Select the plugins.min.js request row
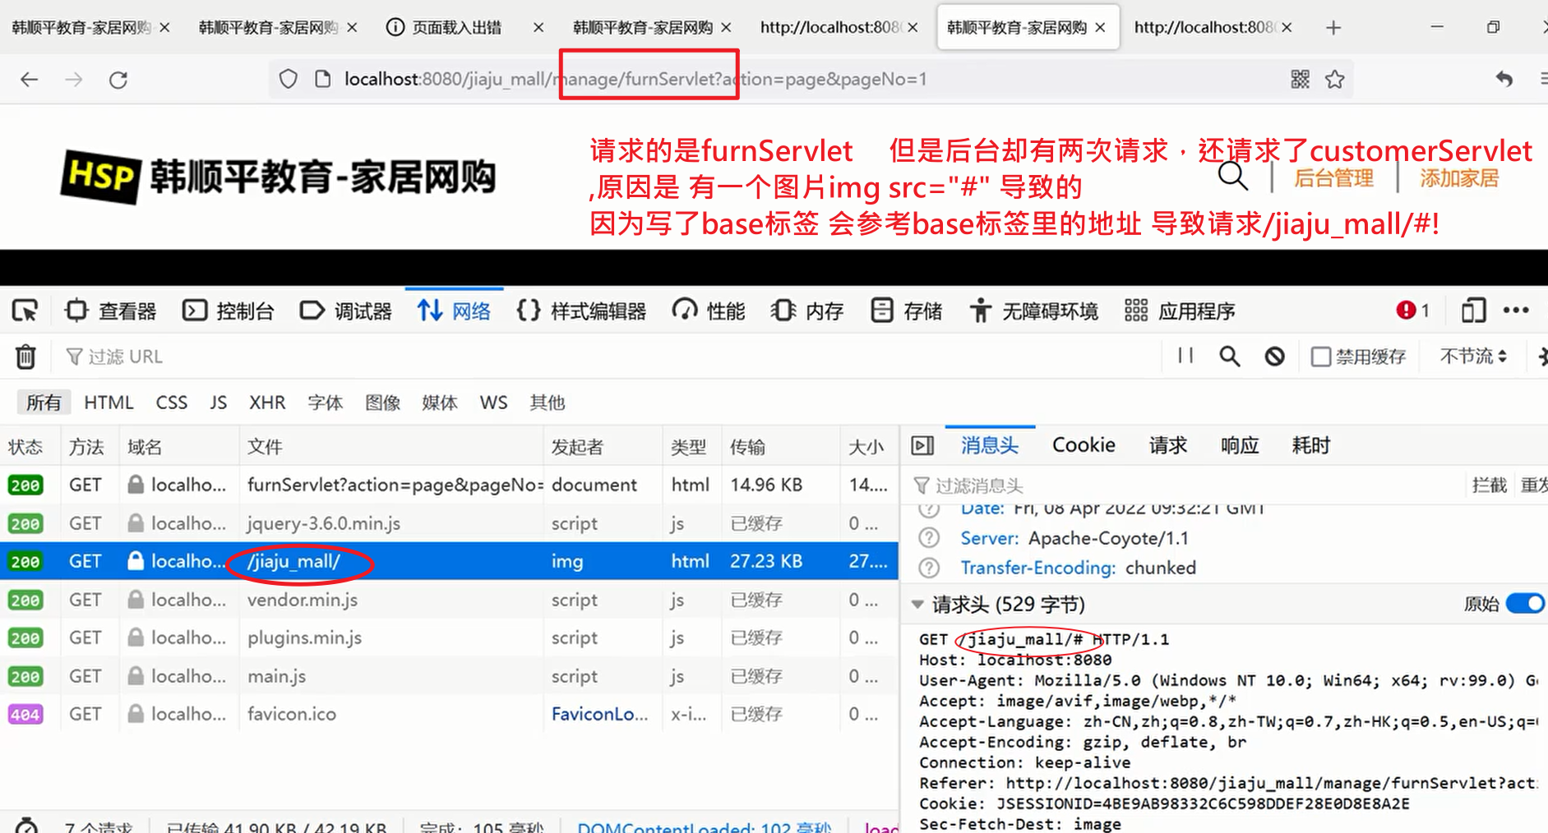This screenshot has width=1548, height=833. 449,637
